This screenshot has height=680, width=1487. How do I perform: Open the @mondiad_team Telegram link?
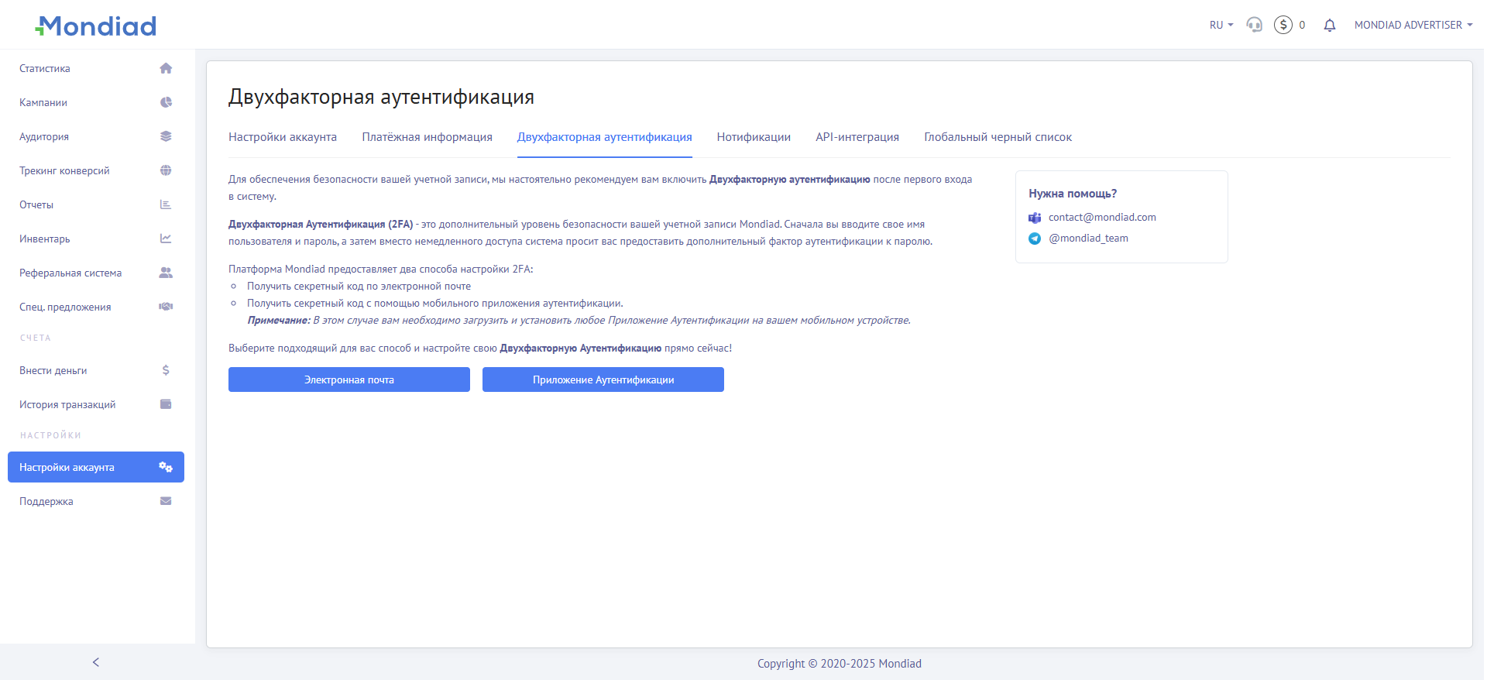[x=1087, y=239]
